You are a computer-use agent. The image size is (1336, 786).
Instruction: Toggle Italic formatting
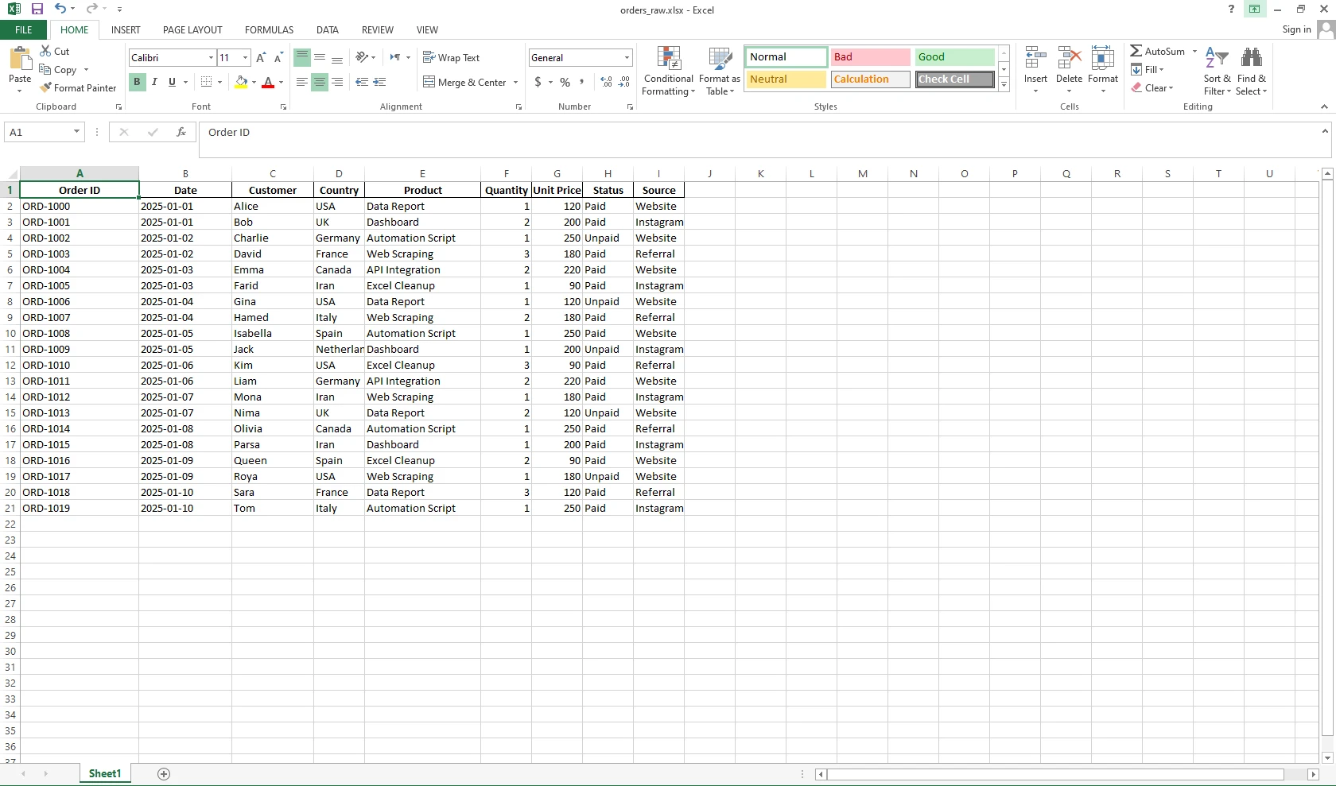(x=154, y=82)
